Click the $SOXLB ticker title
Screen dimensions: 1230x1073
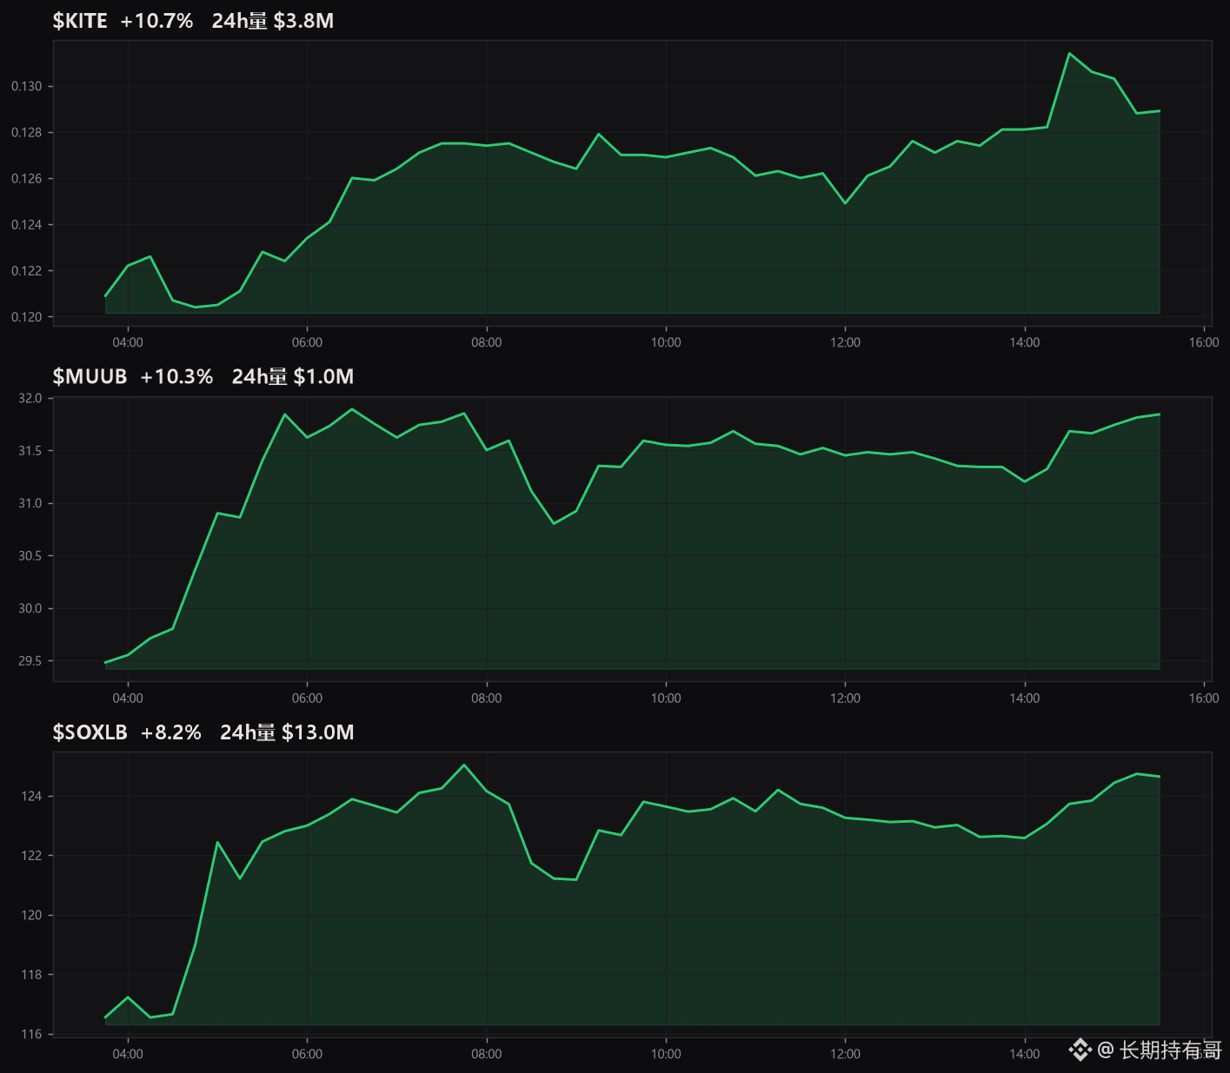[x=90, y=732]
